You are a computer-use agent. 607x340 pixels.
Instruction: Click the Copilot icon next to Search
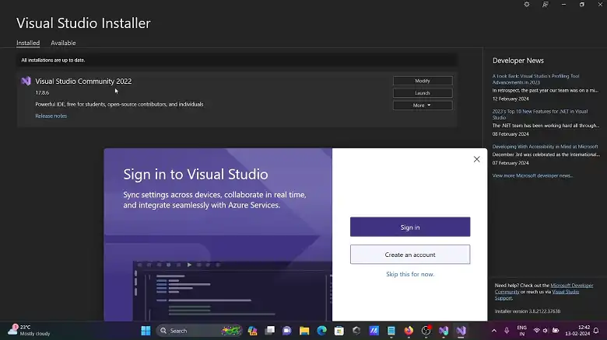[x=252, y=331]
